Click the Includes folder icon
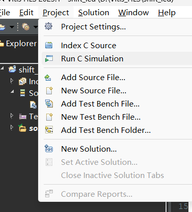The width and height of the screenshot is (192, 212). coord(22,81)
